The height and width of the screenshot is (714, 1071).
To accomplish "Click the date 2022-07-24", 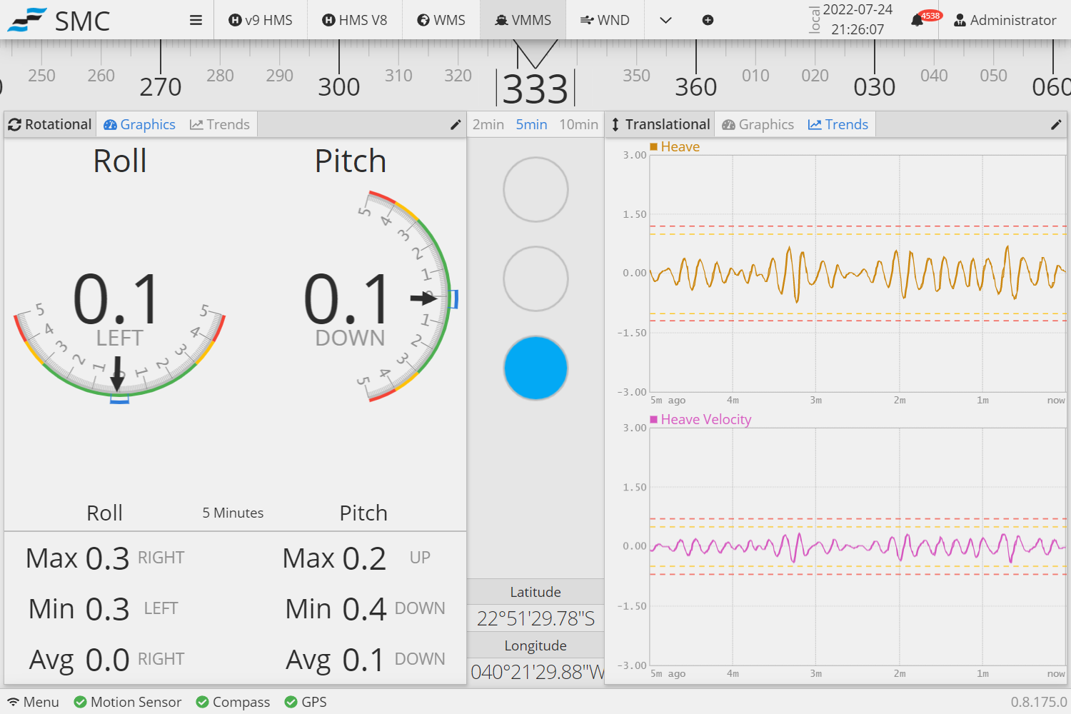I will [x=858, y=9].
